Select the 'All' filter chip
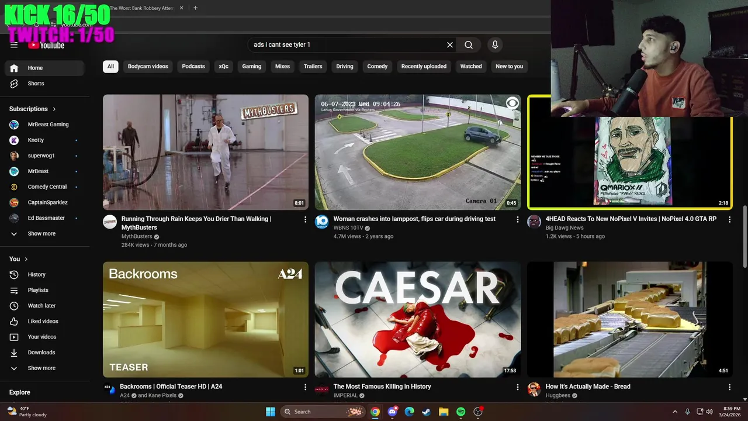 click(x=110, y=66)
